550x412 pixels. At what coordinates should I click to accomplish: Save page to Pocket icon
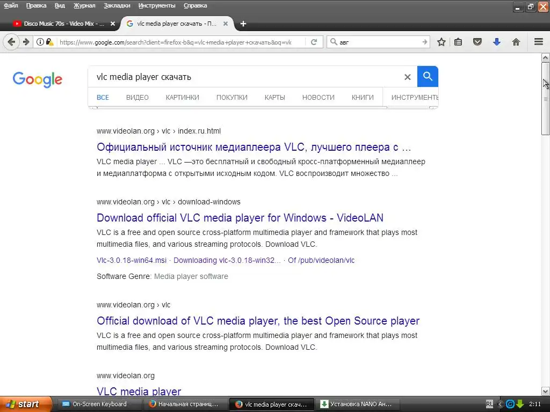coord(477,42)
